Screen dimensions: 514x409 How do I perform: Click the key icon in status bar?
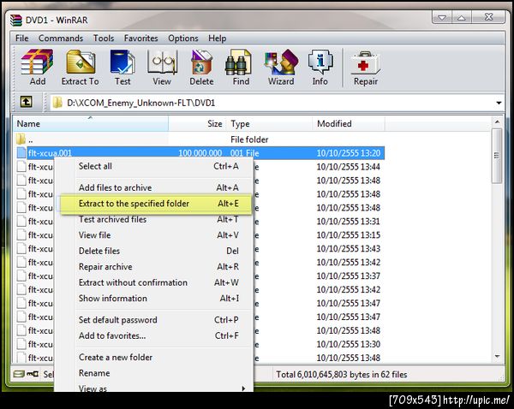[33, 374]
